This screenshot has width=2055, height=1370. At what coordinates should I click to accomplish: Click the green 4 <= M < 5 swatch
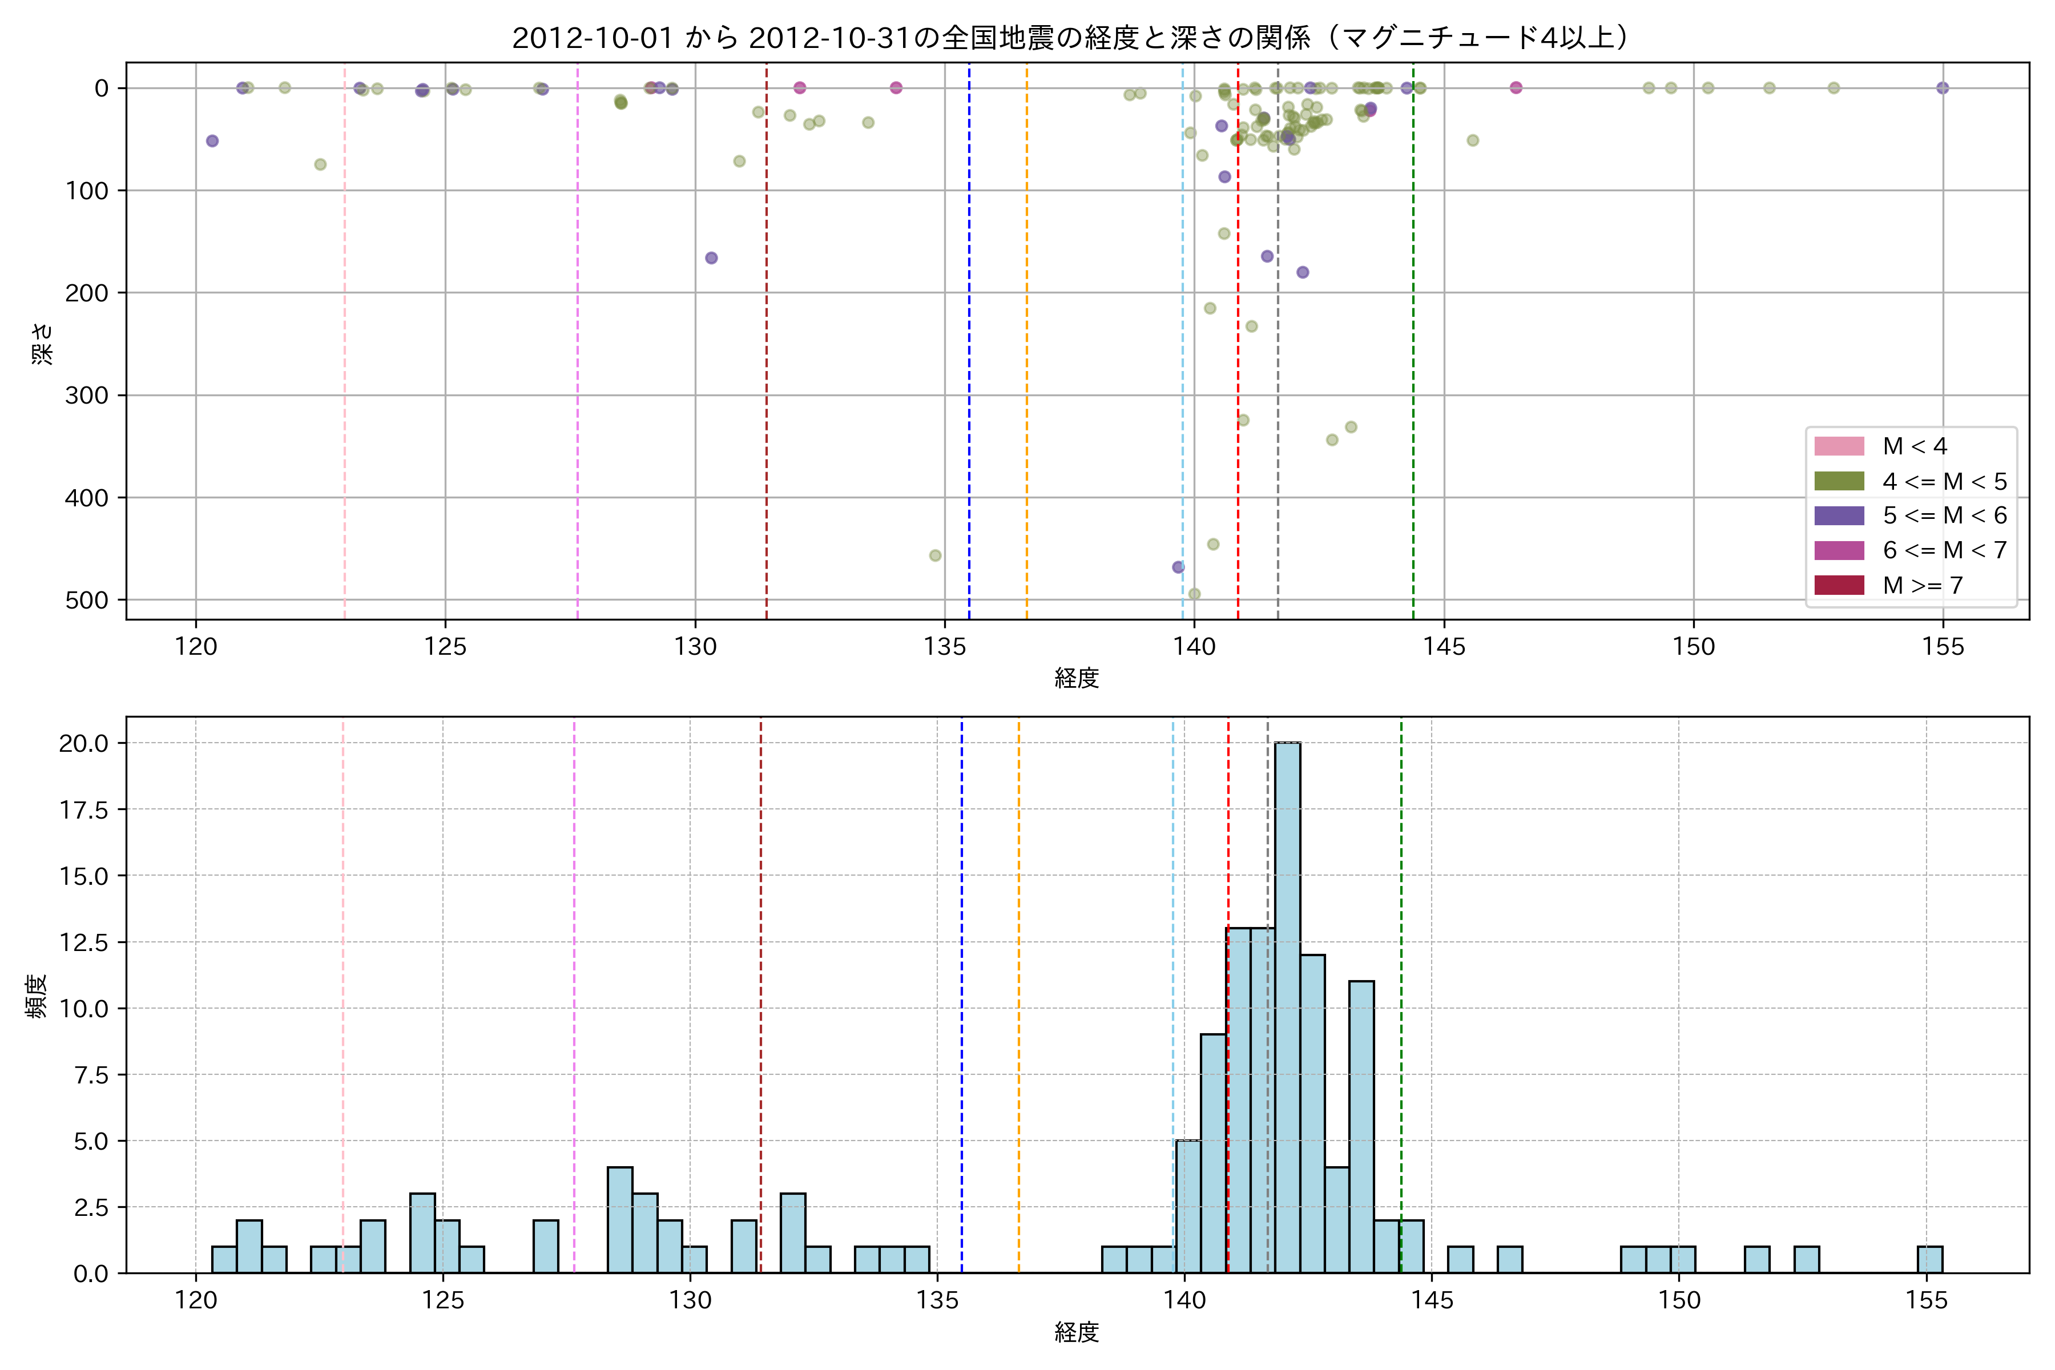point(1838,481)
